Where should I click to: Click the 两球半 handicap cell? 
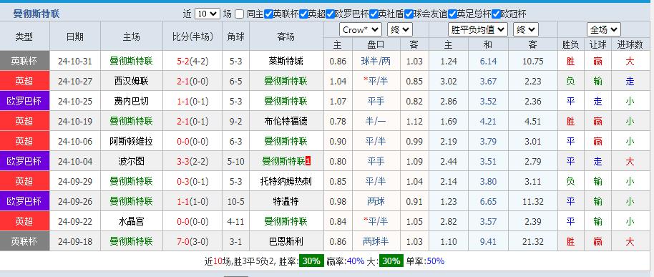(x=376, y=241)
